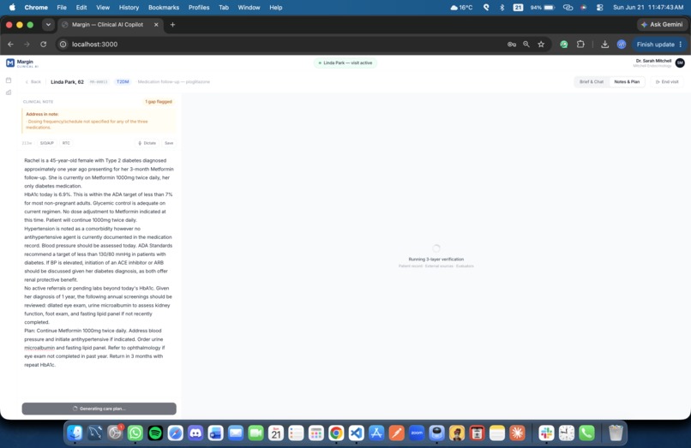Image resolution: width=691 pixels, height=448 pixels.
Task: Click the Margin Clinical AI logo
Action: (22, 63)
